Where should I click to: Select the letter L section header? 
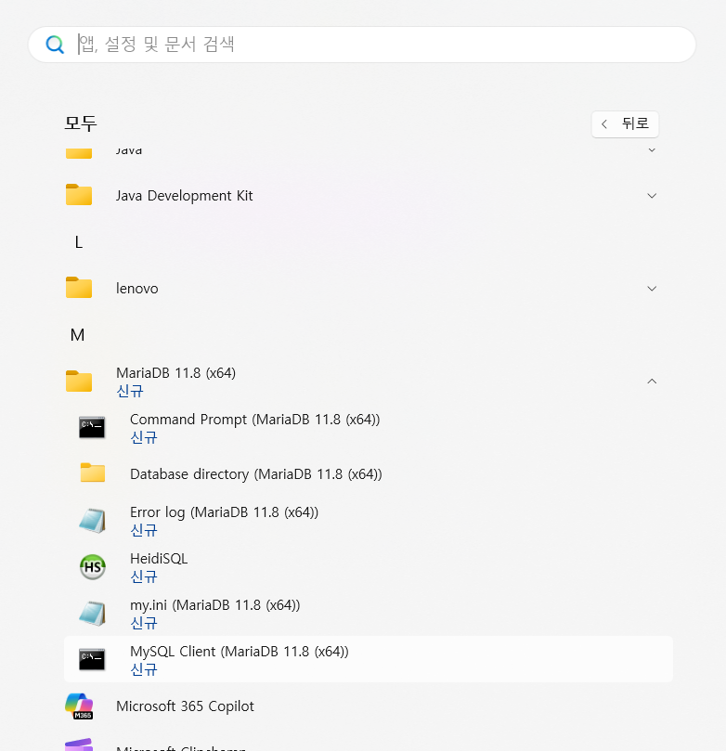pos(78,242)
